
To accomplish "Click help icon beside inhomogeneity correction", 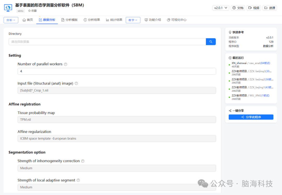I will pyautogui.click(x=83, y=161).
